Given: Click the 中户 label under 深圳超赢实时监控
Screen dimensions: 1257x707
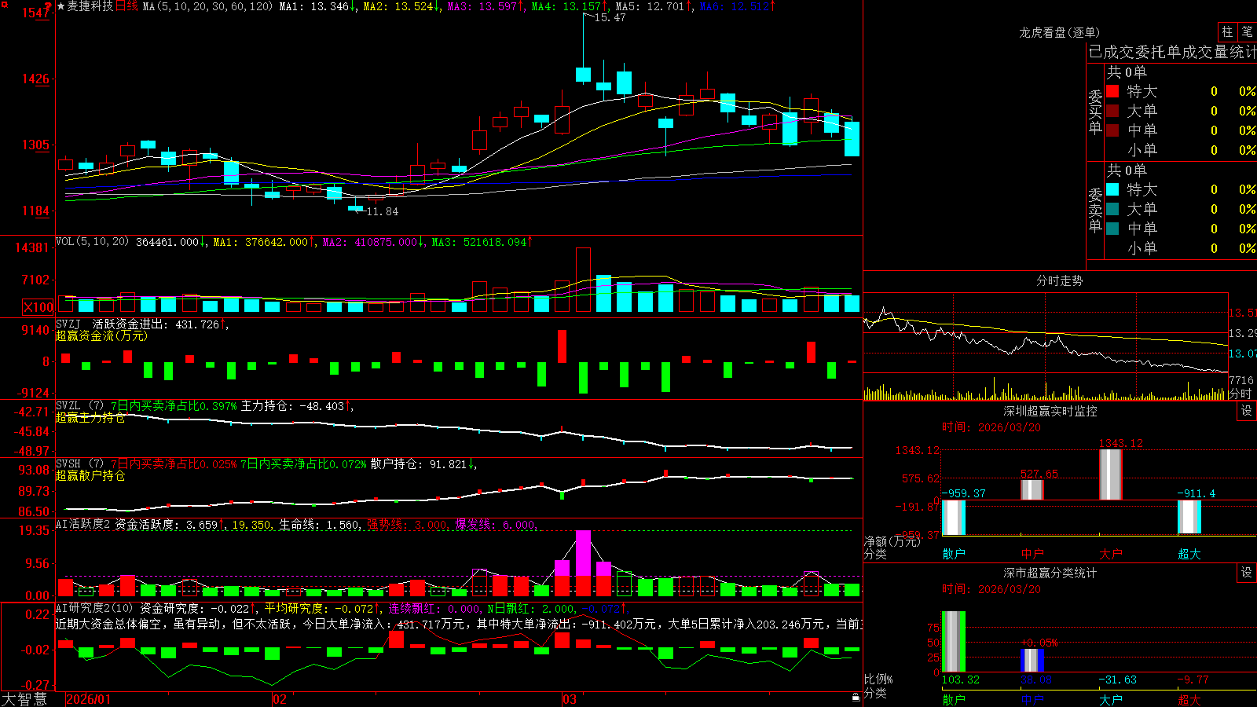Looking at the screenshot, I should 1032,554.
